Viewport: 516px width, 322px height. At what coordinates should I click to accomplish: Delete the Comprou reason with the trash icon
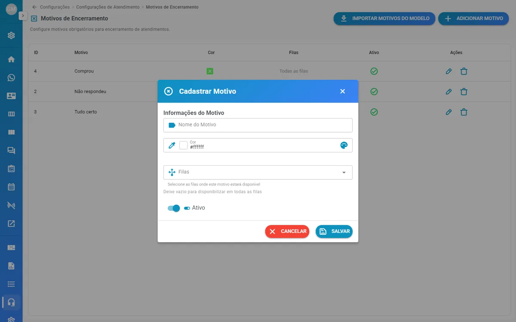pos(464,71)
